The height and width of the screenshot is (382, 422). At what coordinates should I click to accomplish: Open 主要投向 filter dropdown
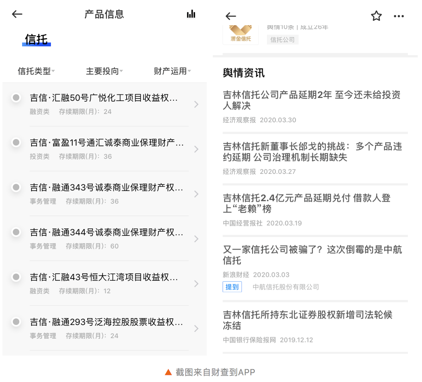tap(104, 71)
